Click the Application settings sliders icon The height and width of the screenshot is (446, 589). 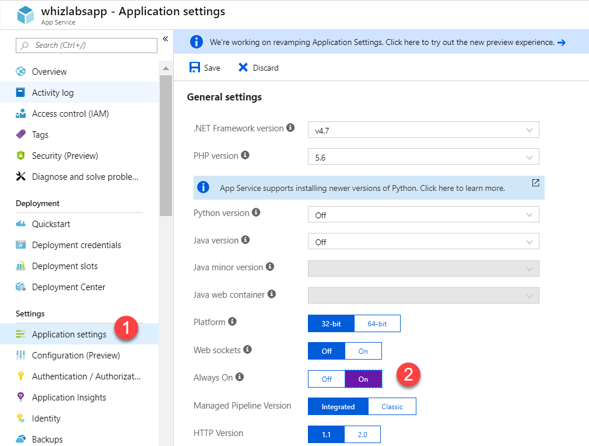click(20, 334)
